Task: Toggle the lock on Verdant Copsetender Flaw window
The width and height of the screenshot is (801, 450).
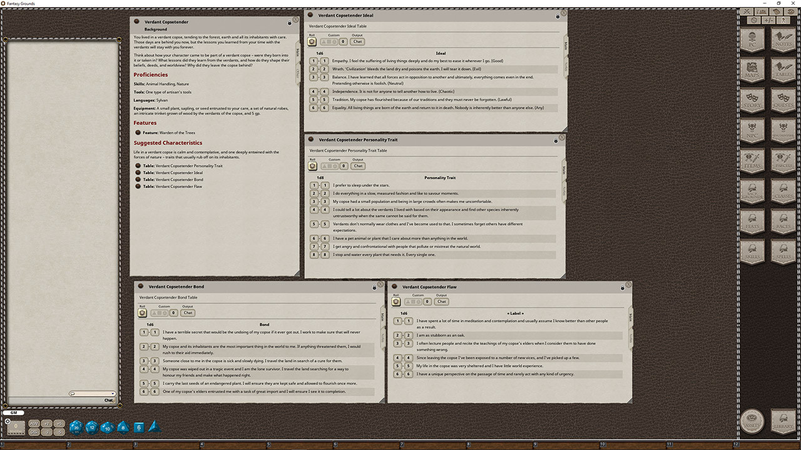Action: (622, 287)
